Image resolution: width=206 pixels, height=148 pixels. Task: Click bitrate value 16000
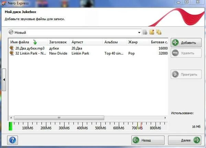163,48
